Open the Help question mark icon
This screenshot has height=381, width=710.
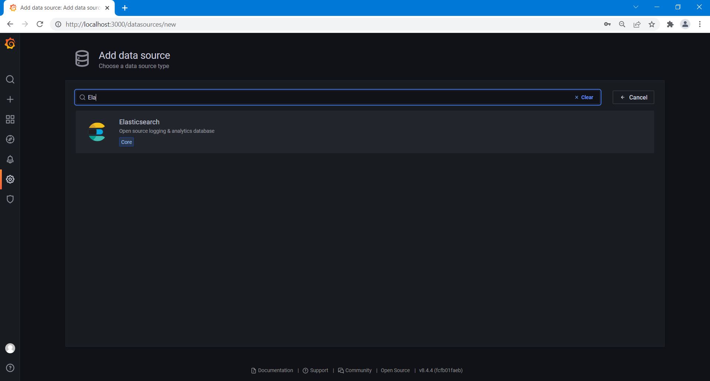click(10, 368)
